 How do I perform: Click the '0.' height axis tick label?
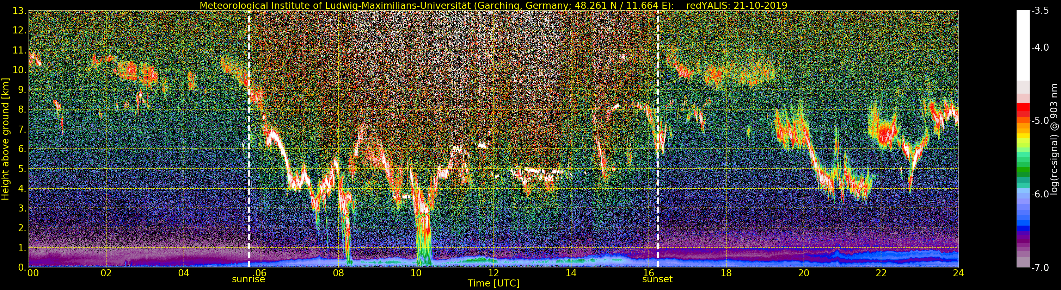tap(22, 267)
